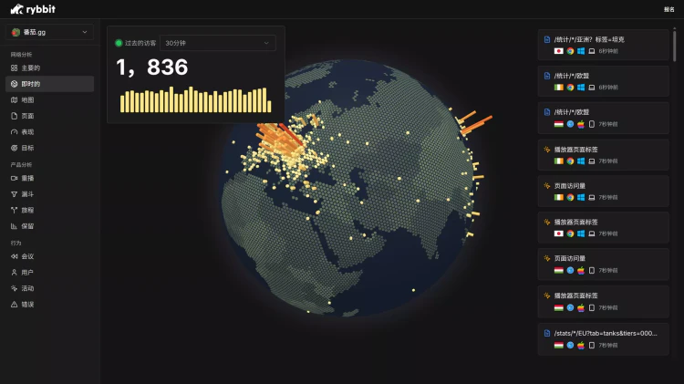Click the 重播 session replay camera icon
Viewport: 684px width, 384px height.
[x=14, y=179]
